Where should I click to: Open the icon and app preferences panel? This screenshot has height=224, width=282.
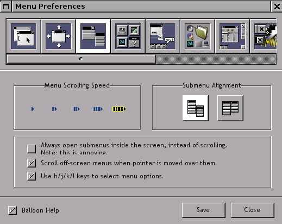(128, 36)
